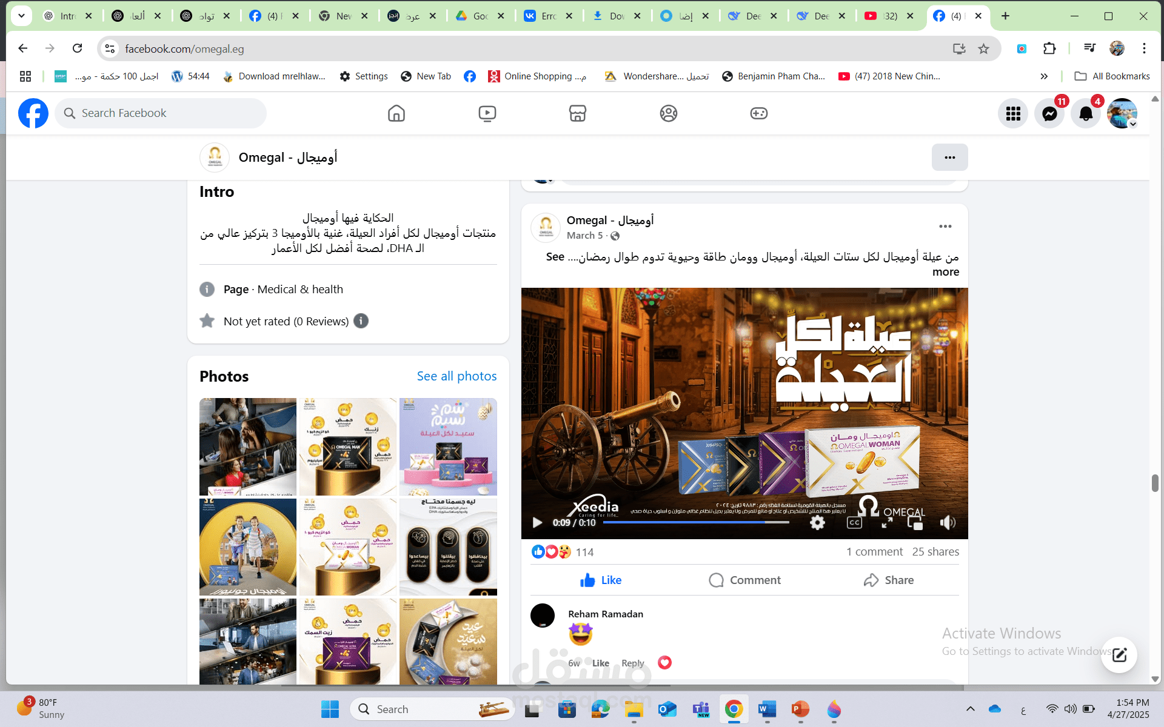The width and height of the screenshot is (1164, 727).
Task: Bookmark this page with the star
Action: (x=983, y=48)
